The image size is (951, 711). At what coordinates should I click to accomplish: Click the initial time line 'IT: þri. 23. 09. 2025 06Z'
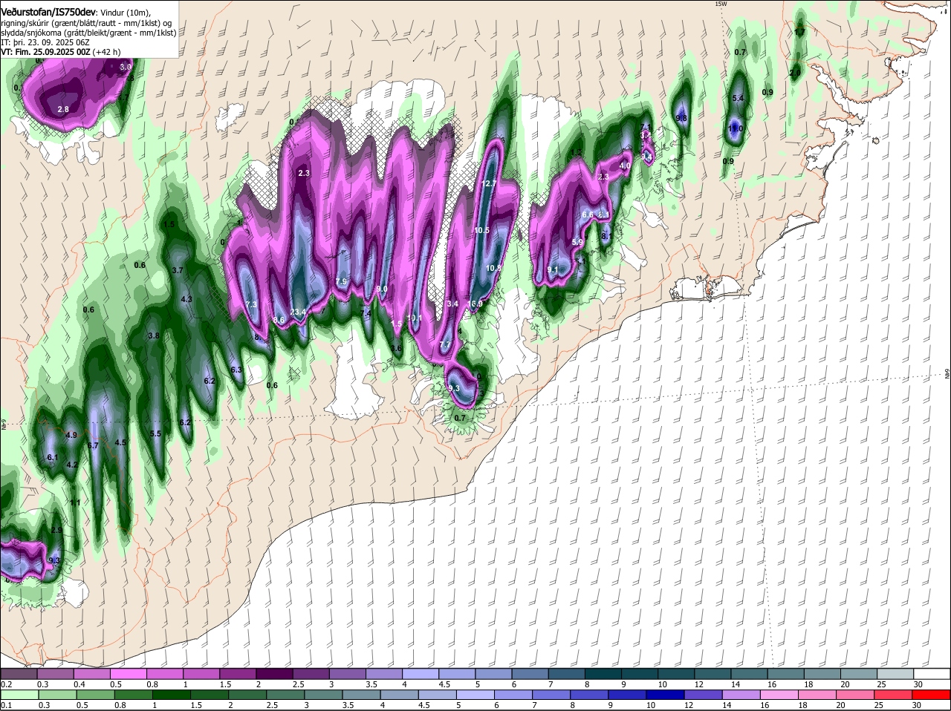pos(45,42)
